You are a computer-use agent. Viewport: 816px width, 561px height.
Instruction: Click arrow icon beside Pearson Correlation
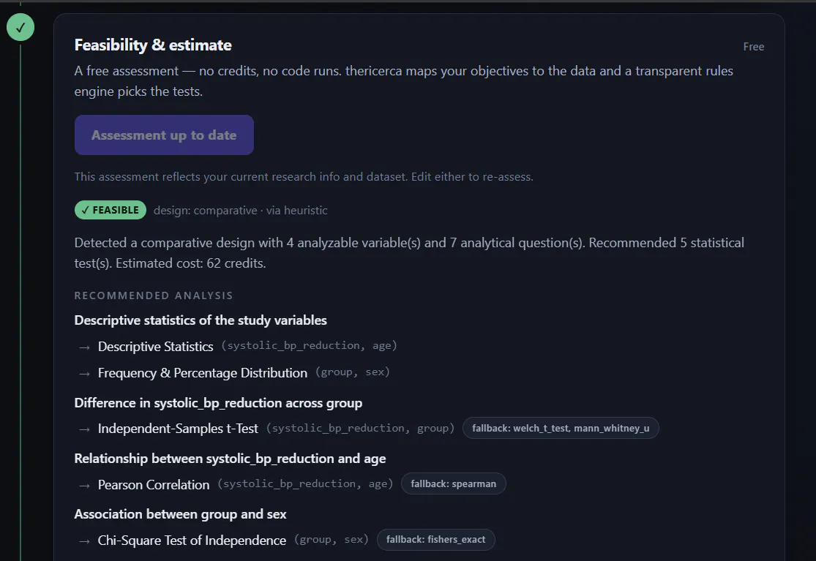[84, 486]
